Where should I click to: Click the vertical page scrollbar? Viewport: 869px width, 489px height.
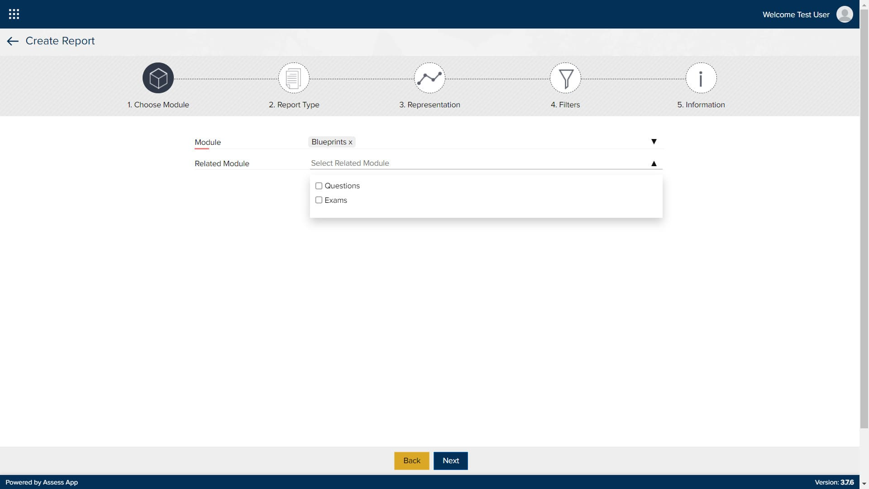pyautogui.click(x=864, y=217)
